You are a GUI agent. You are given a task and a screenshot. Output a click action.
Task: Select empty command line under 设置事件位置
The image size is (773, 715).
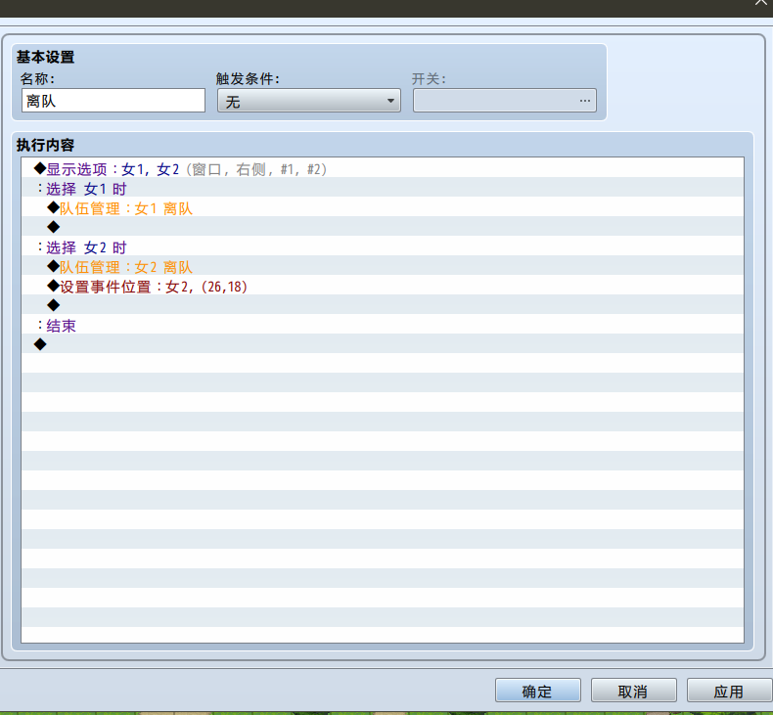point(383,305)
